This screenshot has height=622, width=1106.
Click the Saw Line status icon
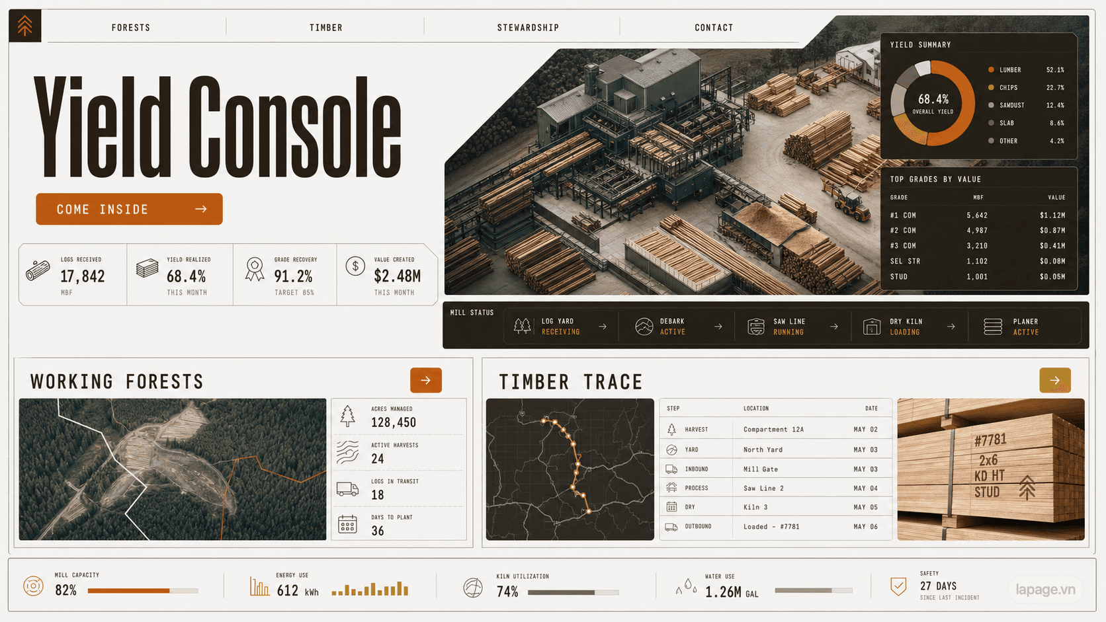[756, 327]
